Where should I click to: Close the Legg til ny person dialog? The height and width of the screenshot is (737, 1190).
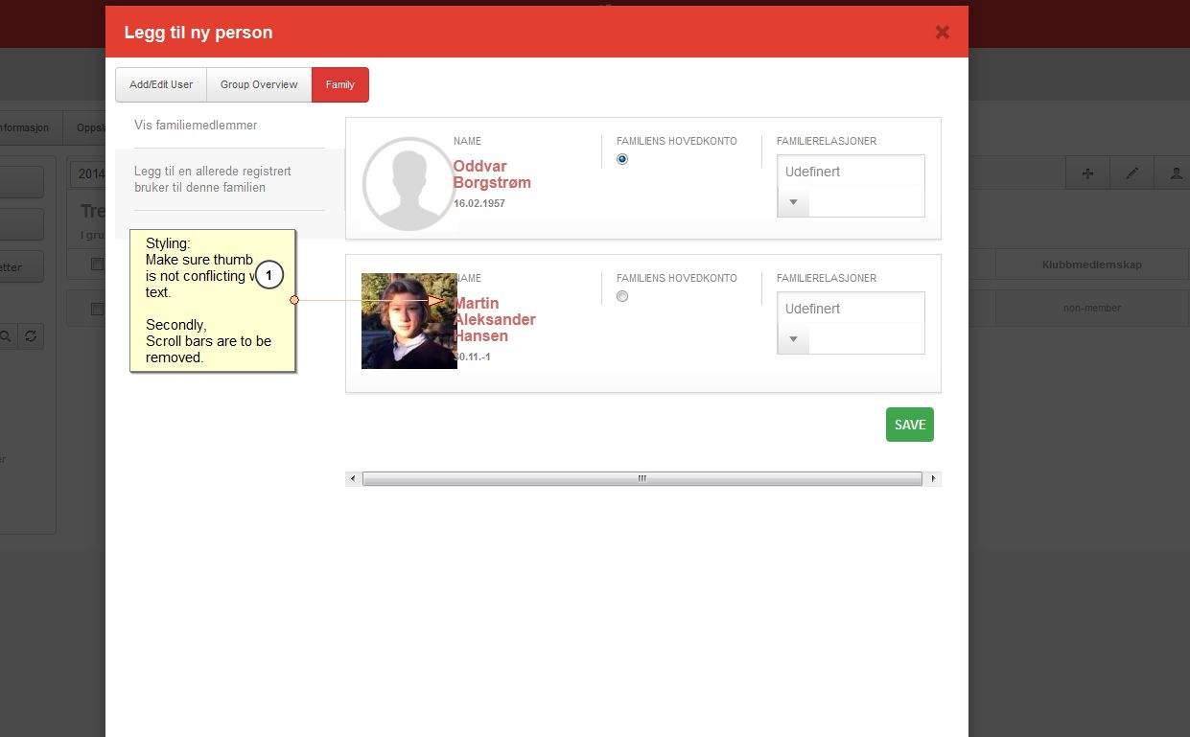click(942, 33)
